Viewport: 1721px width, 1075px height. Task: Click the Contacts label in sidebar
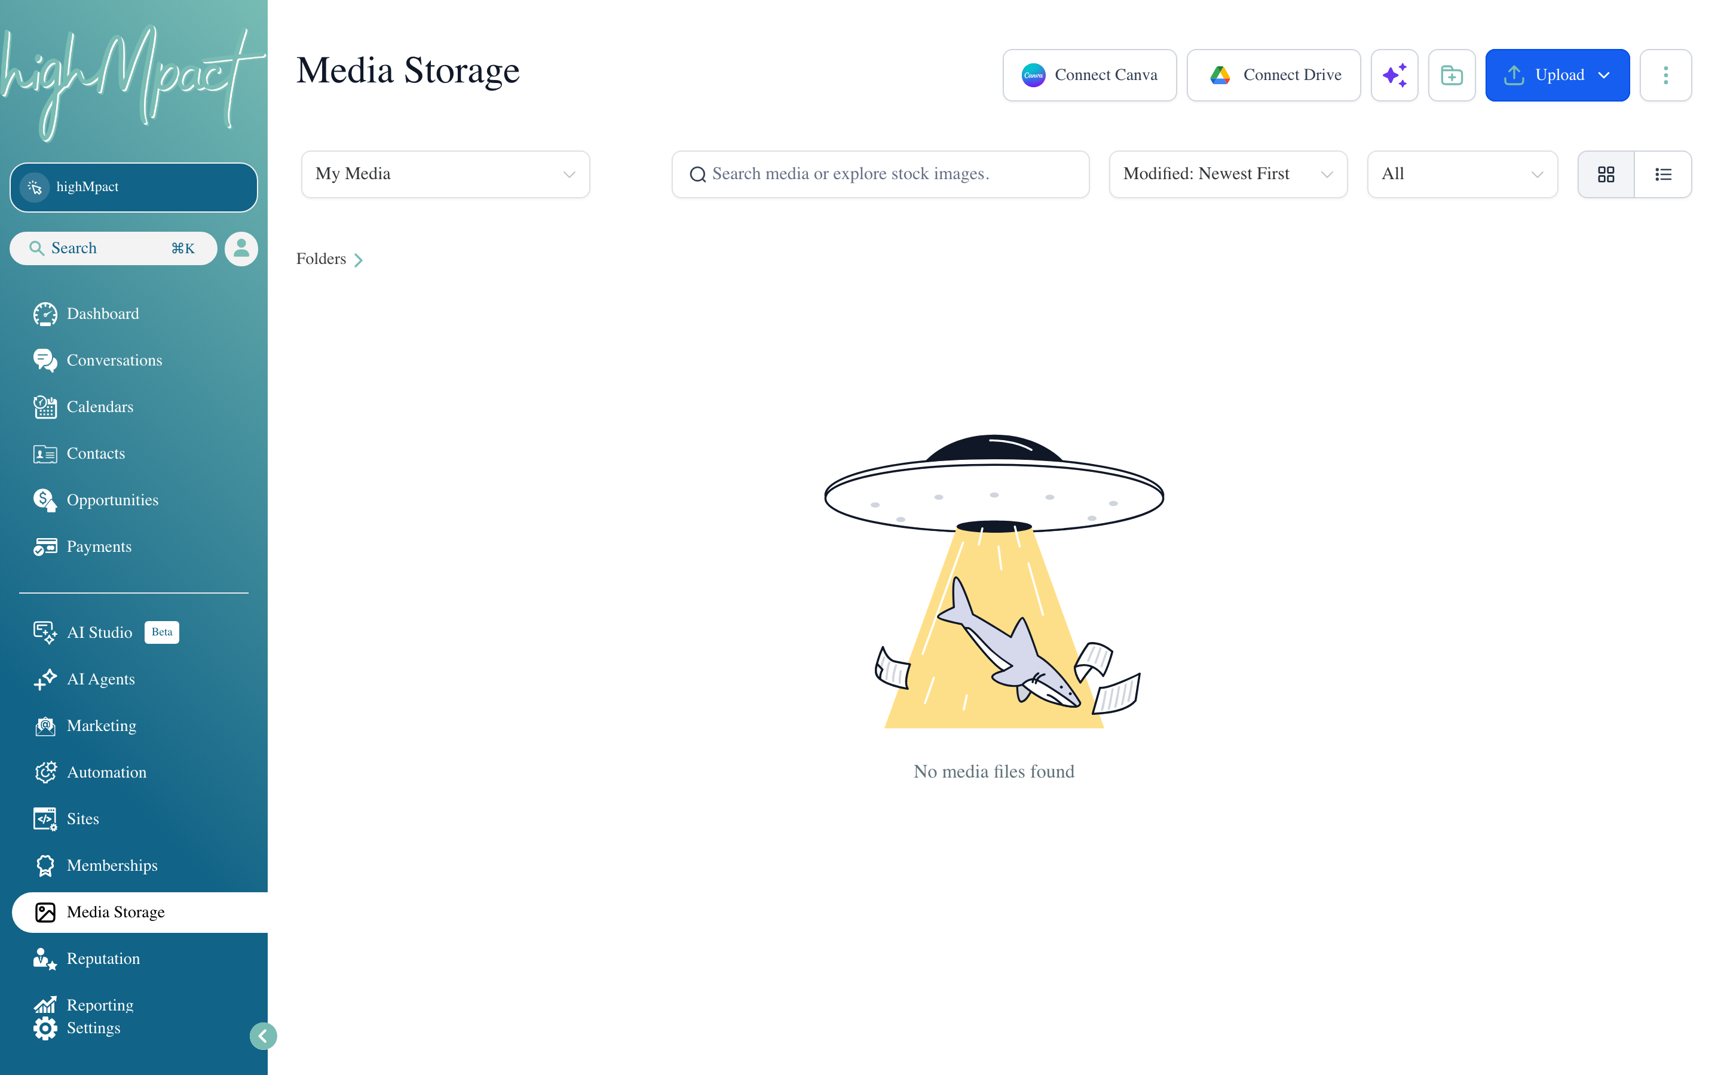pyautogui.click(x=96, y=454)
